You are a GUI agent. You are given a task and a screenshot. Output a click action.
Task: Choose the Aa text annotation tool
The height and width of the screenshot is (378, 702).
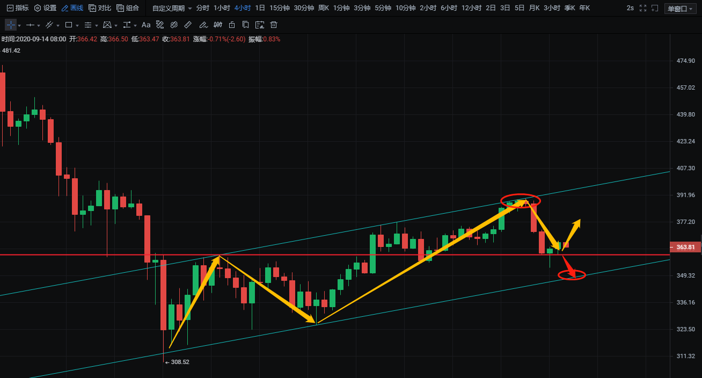(146, 25)
